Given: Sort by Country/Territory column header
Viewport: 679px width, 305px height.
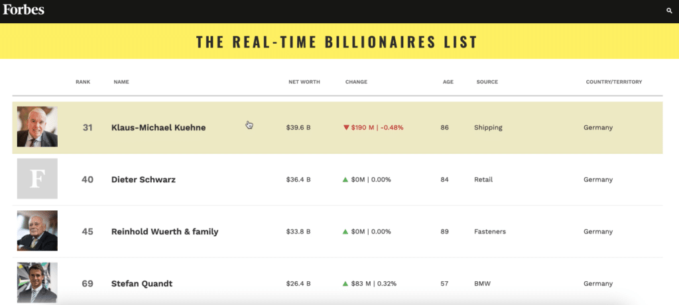Looking at the screenshot, I should coord(614,82).
